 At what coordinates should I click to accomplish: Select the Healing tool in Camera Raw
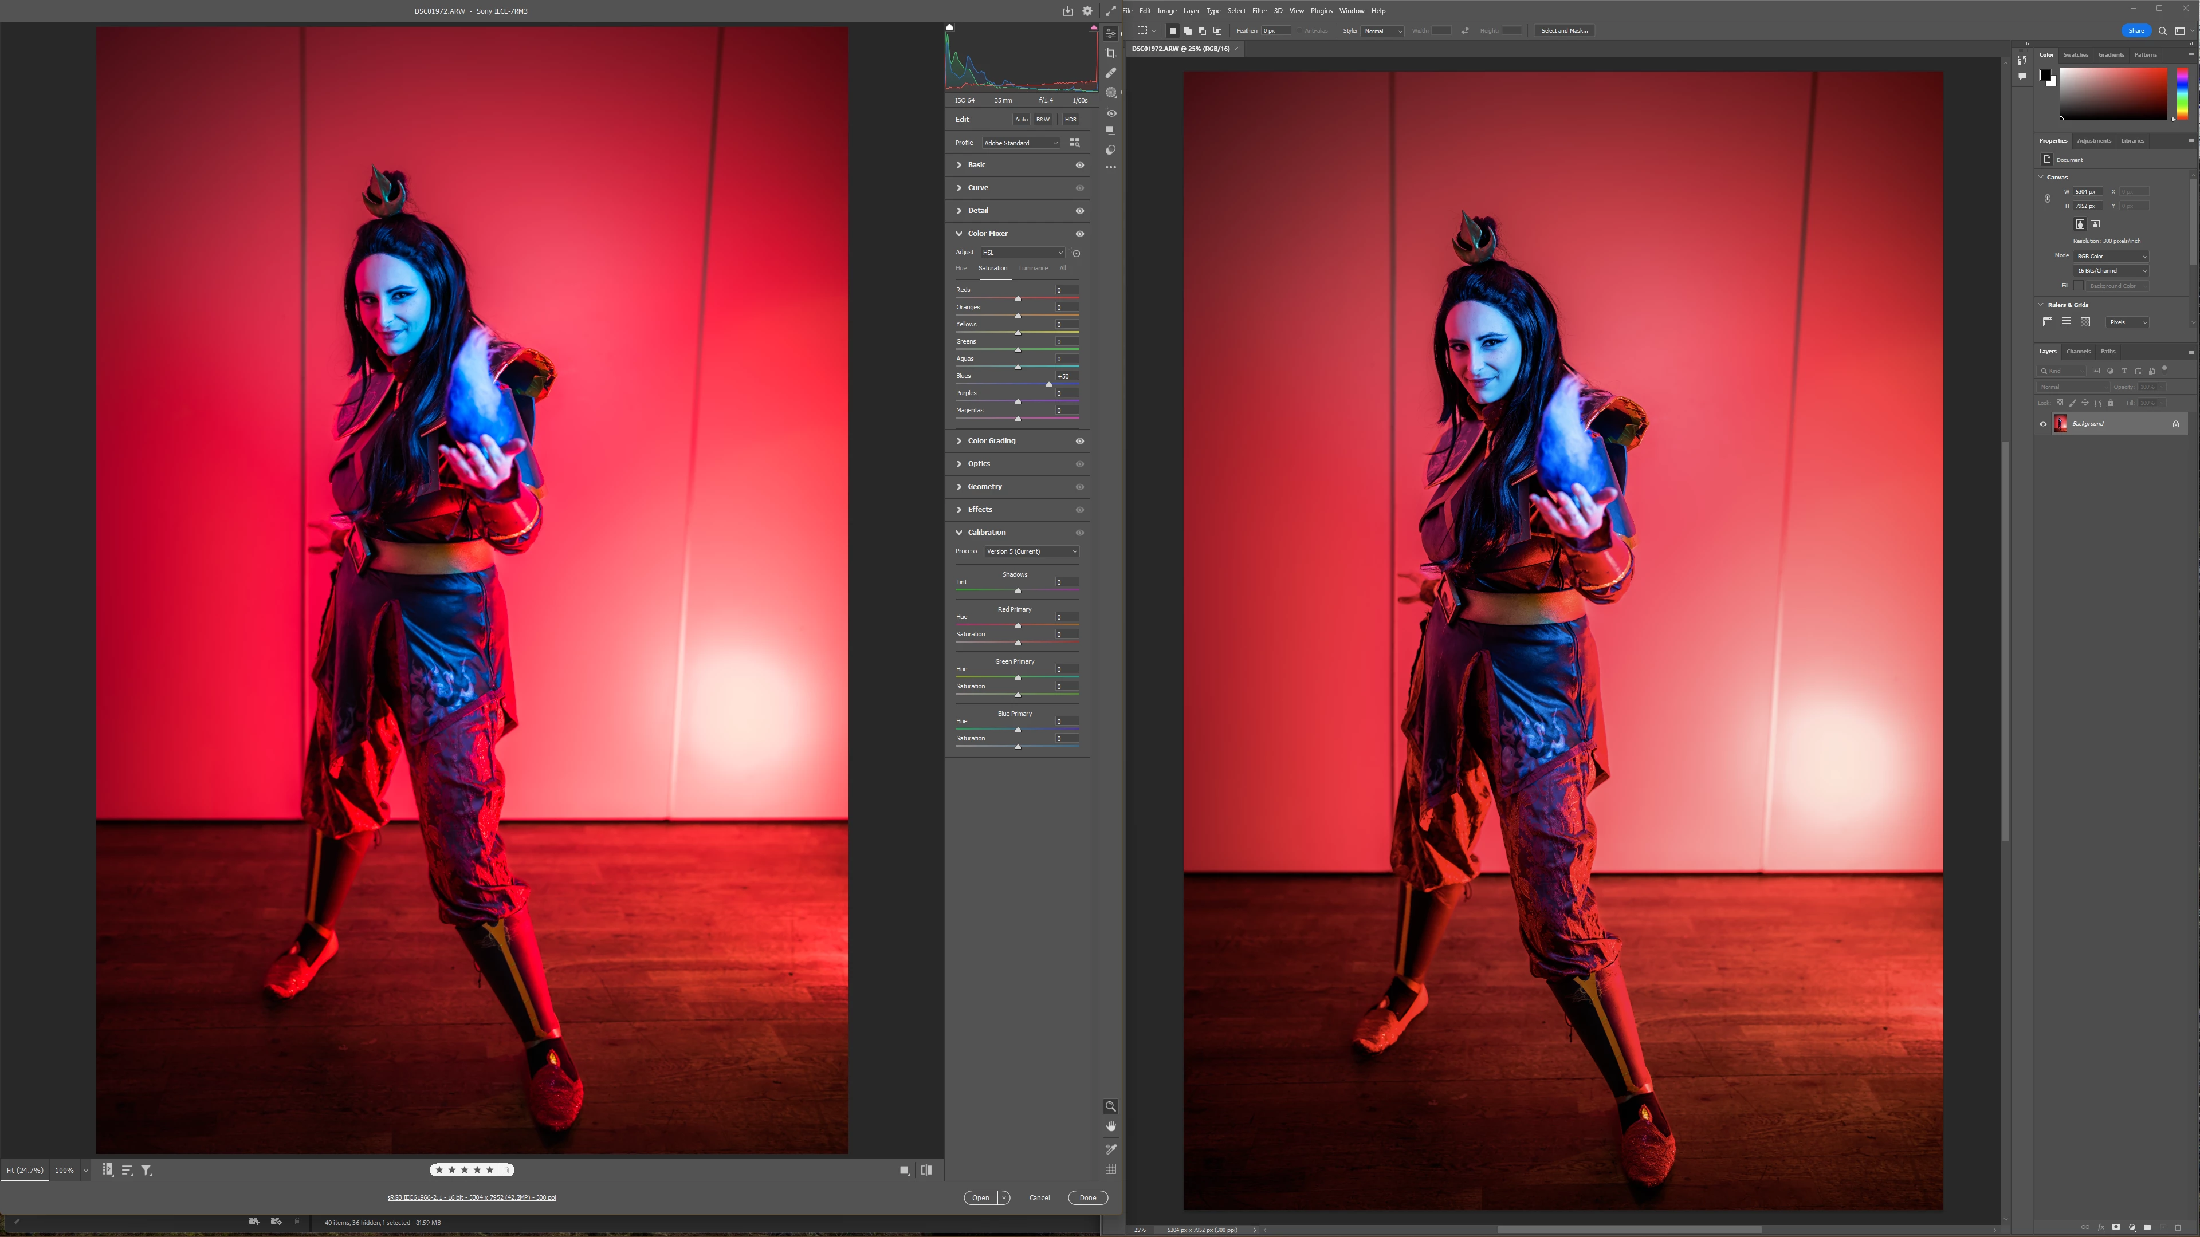point(1110,73)
